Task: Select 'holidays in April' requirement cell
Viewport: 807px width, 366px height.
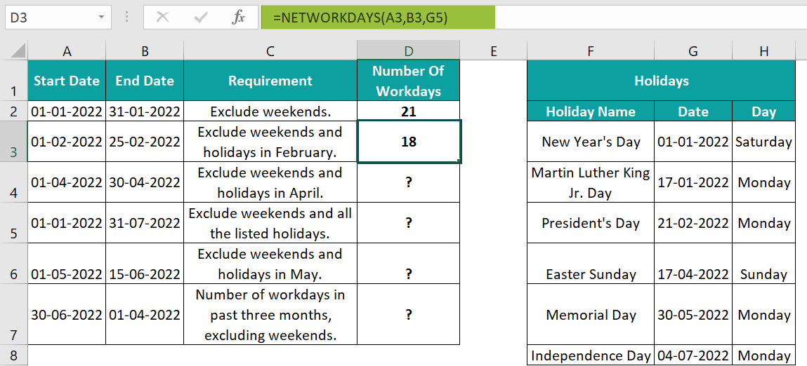Action: coord(270,182)
